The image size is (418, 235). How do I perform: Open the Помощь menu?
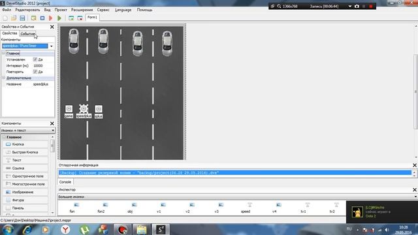(x=144, y=10)
